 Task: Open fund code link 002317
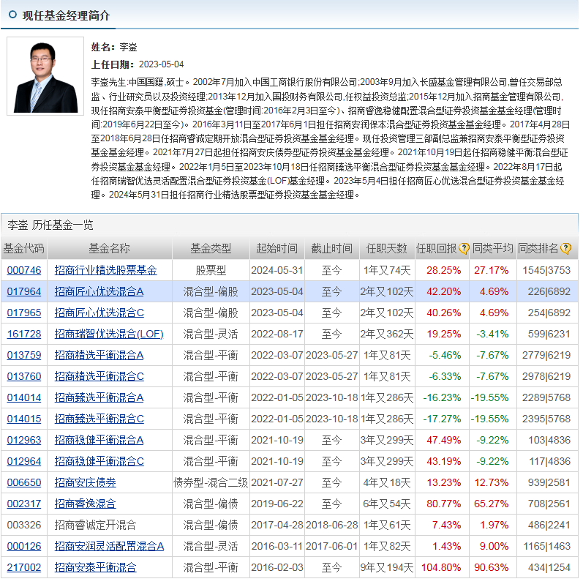(24, 504)
